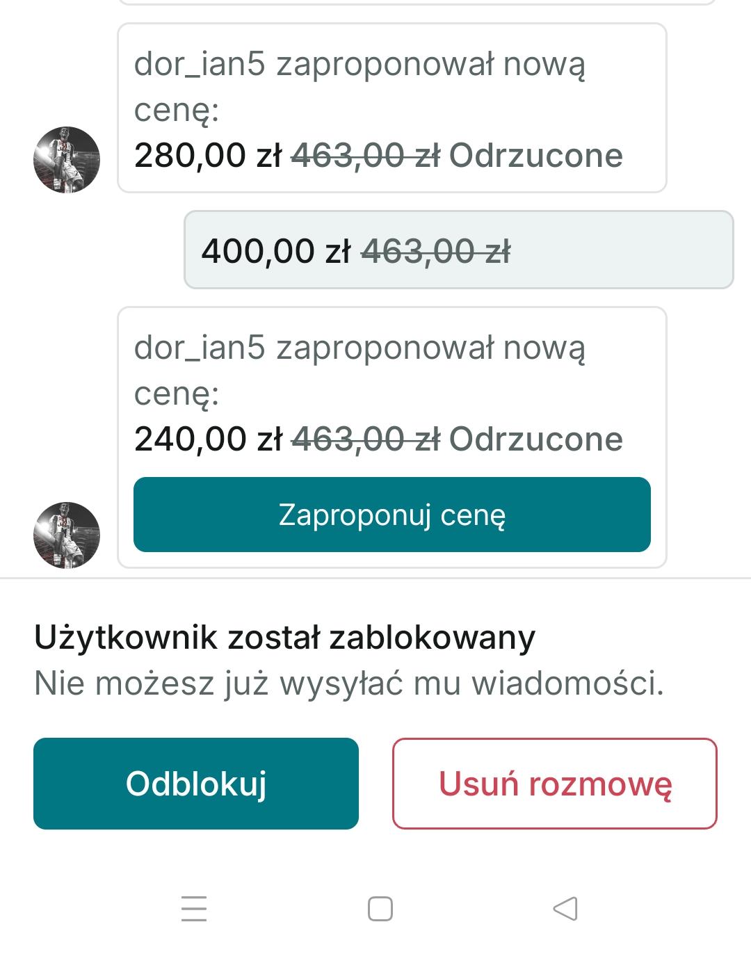Screen dimensions: 751x954
Task: Open dor_ian5 avatar beside 280,00 zł offer
Action: [x=67, y=159]
